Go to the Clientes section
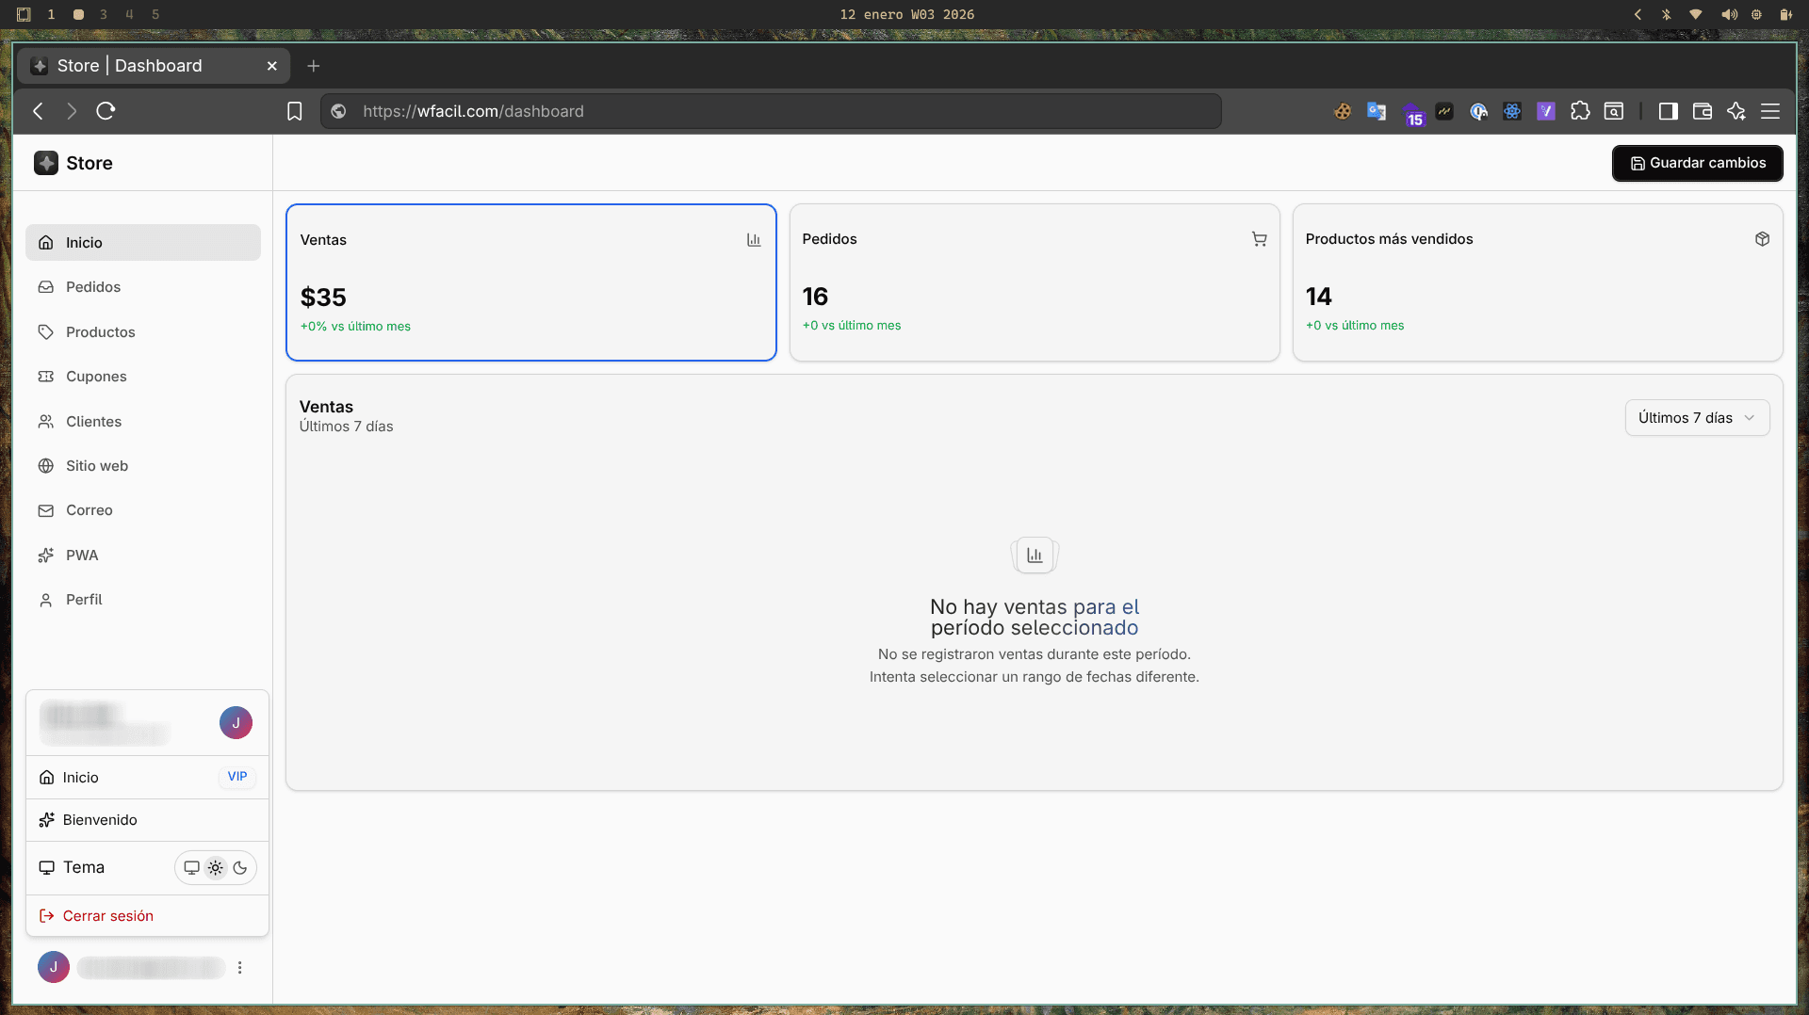This screenshot has height=1015, width=1809. click(x=93, y=421)
